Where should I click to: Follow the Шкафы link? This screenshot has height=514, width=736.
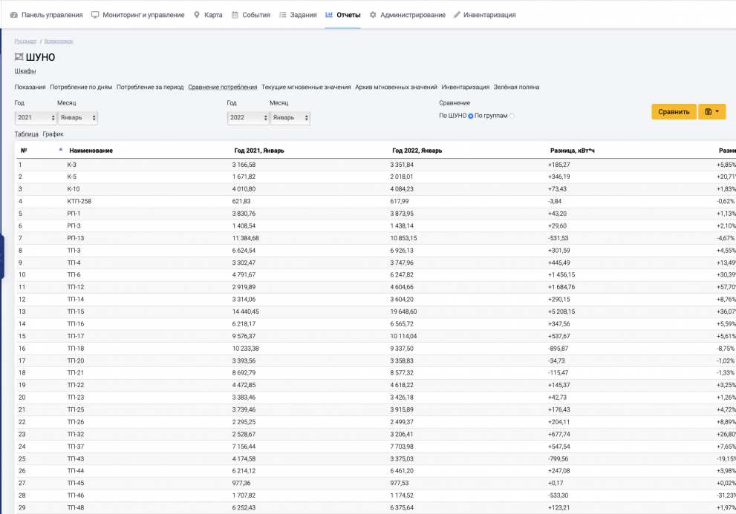tap(25, 71)
